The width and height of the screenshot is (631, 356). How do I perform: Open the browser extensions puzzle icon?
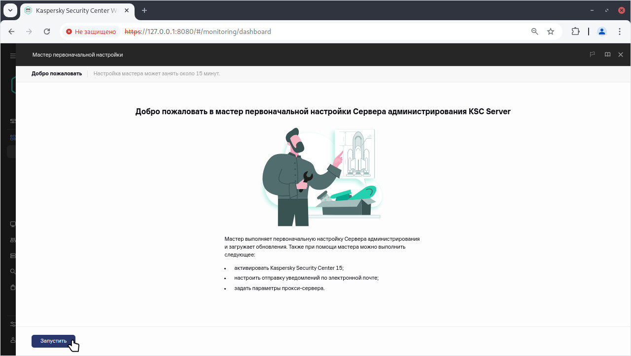tap(575, 32)
